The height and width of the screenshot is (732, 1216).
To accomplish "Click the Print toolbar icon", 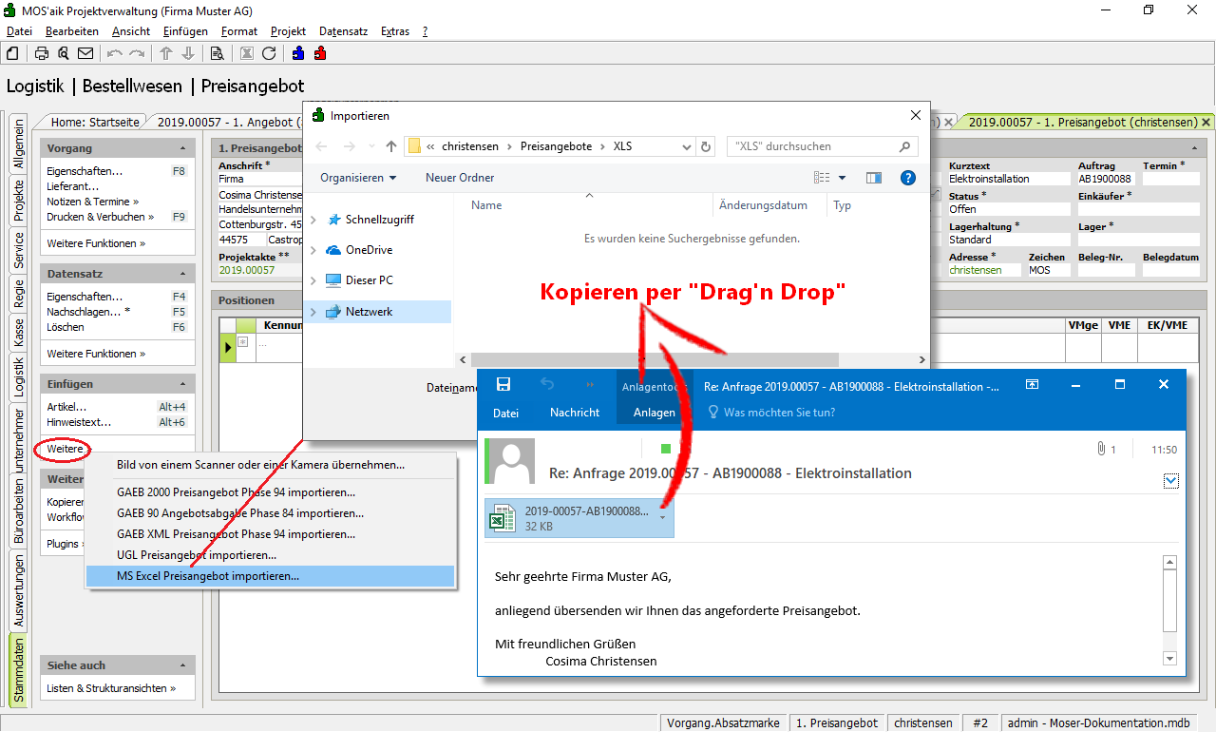I will tap(42, 53).
